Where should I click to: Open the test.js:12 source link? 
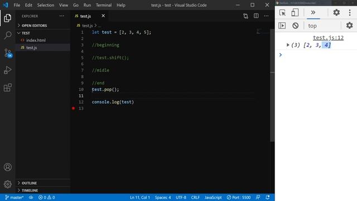tap(328, 37)
